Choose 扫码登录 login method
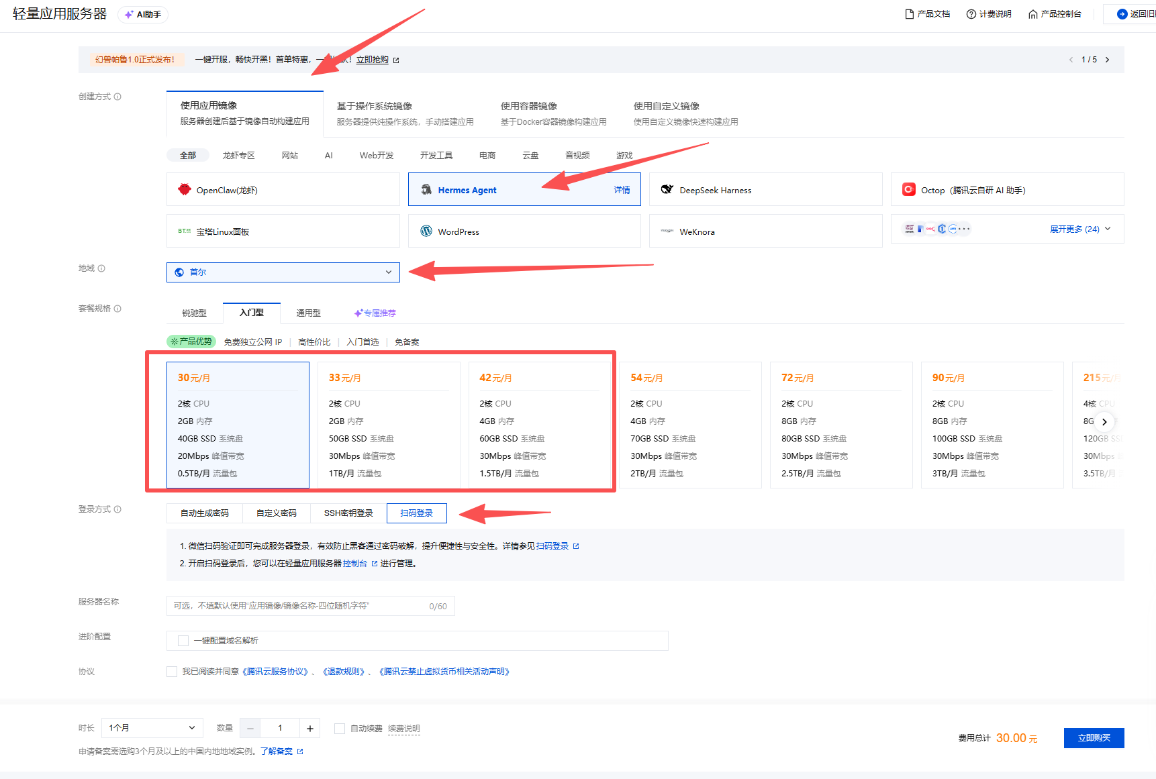1156x779 pixels. point(417,513)
